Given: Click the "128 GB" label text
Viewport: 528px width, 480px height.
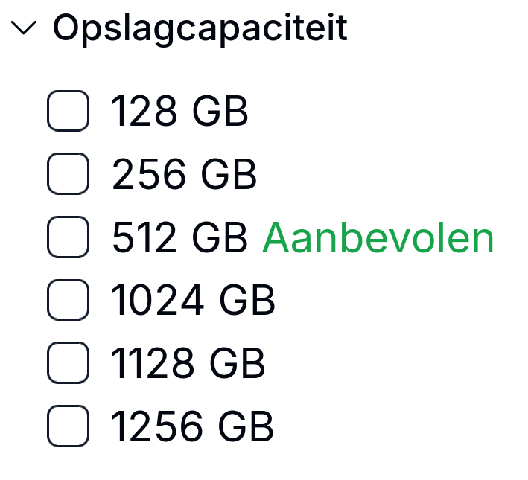Looking at the screenshot, I should [179, 112].
